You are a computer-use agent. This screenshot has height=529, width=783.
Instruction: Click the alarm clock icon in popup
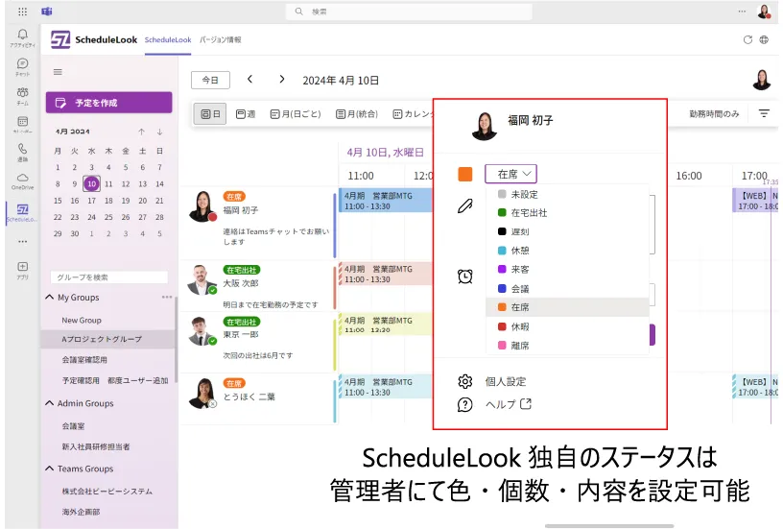pos(464,277)
